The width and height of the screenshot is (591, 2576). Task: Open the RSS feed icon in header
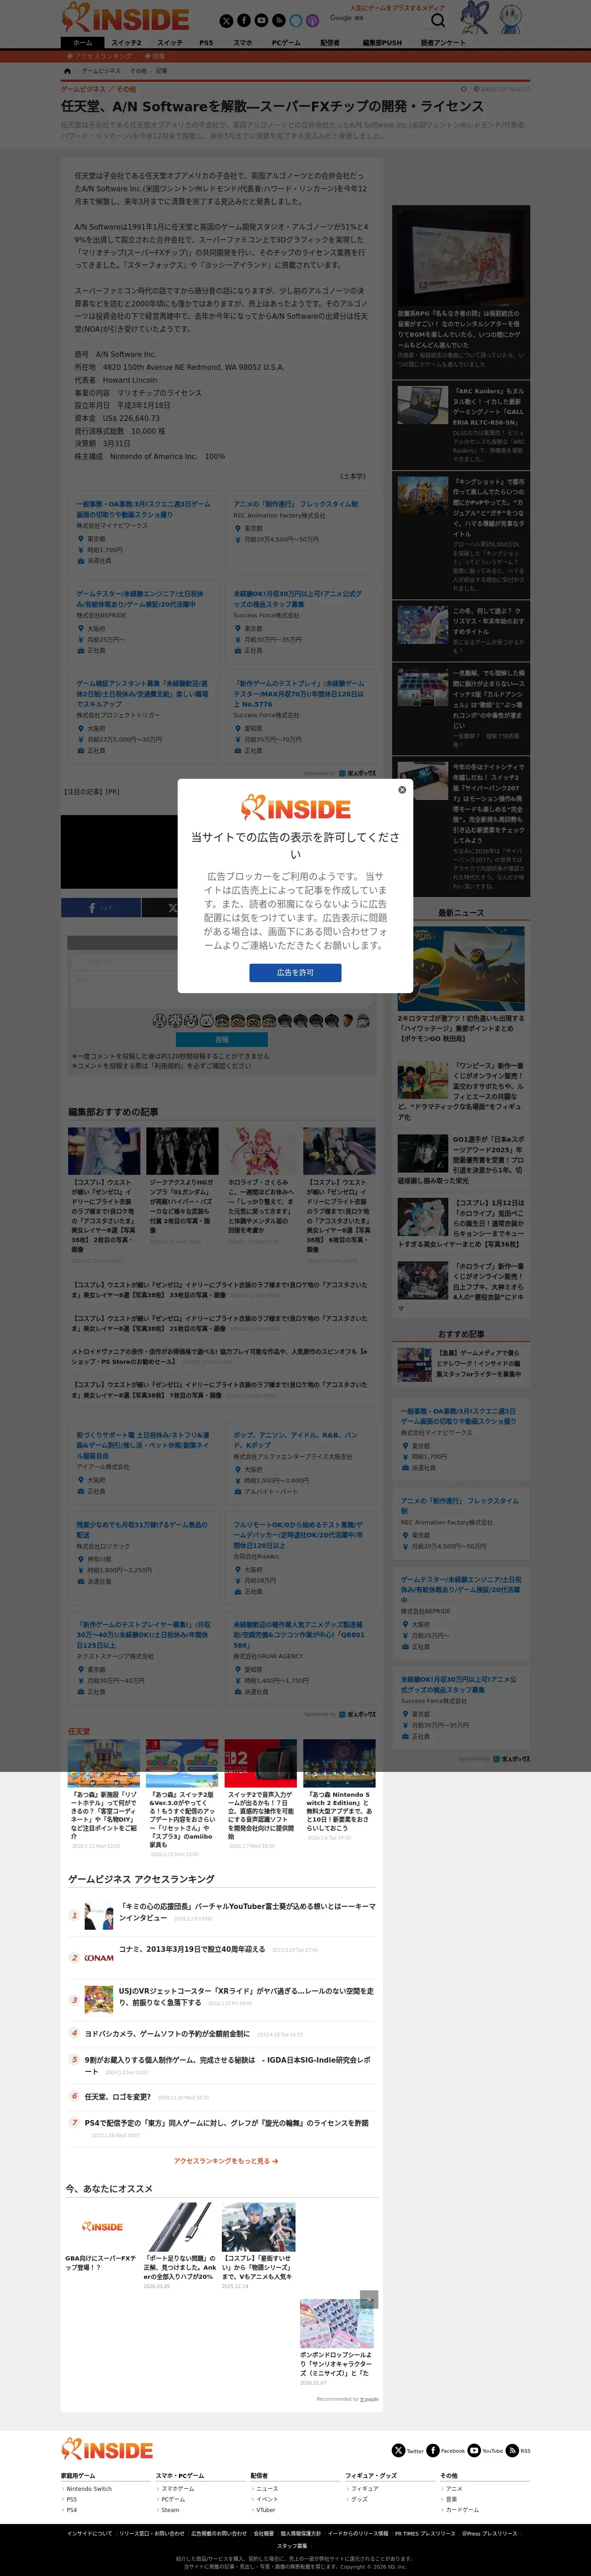coord(278,20)
